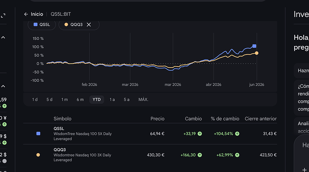Click the orange QQQ3 dot in chip

tap(66, 25)
